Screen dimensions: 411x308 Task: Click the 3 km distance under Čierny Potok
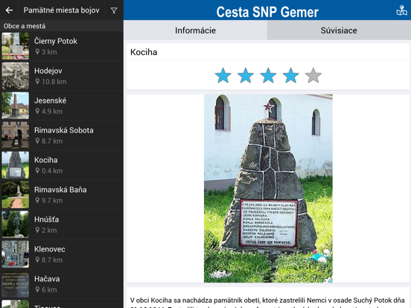coord(49,52)
